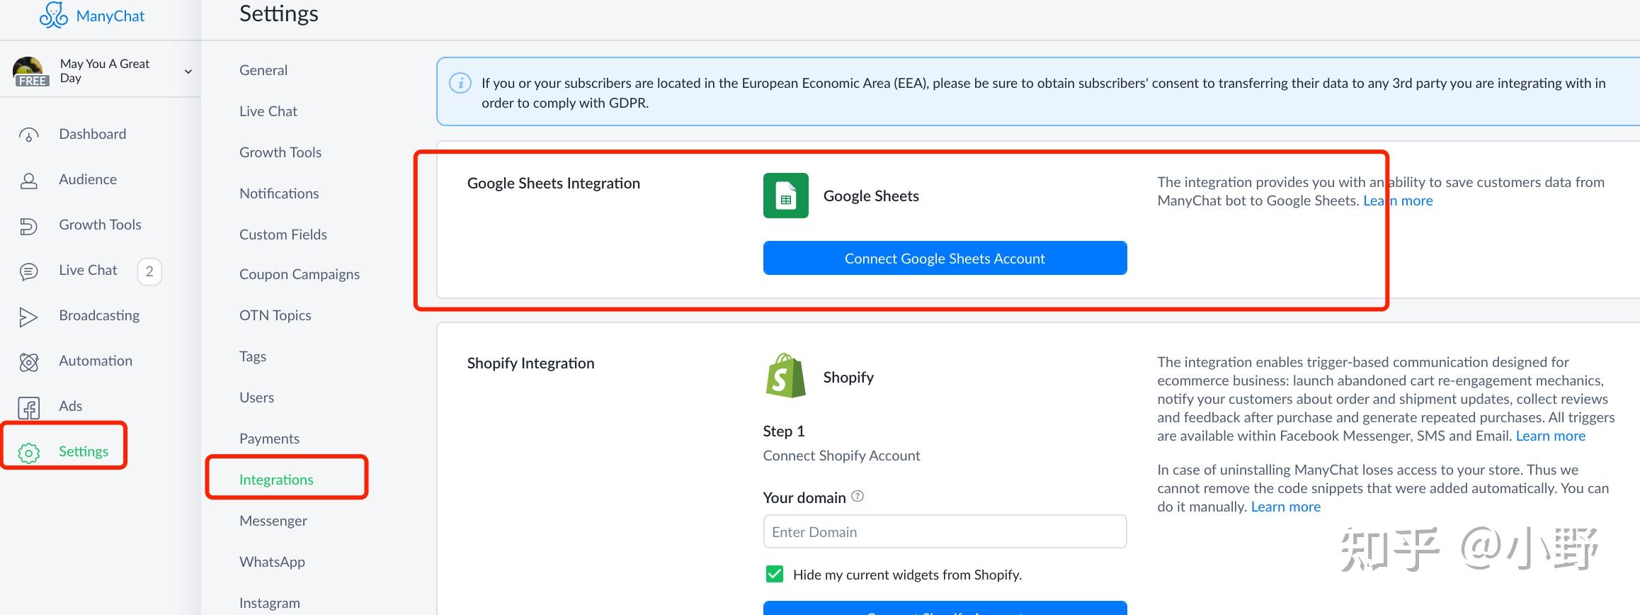Screen dimensions: 1640x615
Task: Uncheck Hide my current widgets checkbox
Action: (x=774, y=574)
